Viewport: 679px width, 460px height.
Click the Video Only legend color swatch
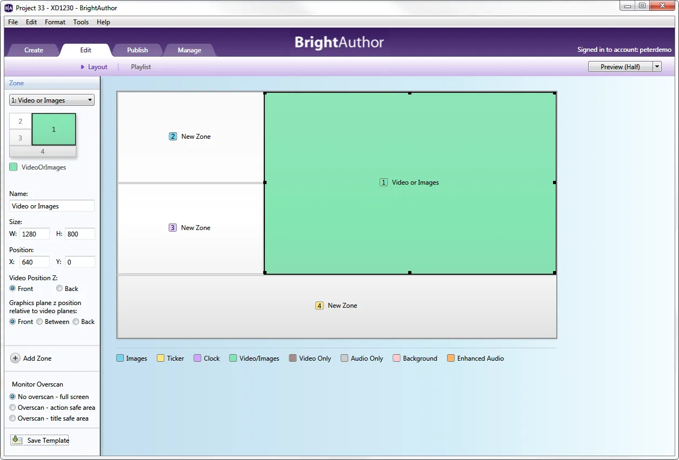tap(293, 358)
